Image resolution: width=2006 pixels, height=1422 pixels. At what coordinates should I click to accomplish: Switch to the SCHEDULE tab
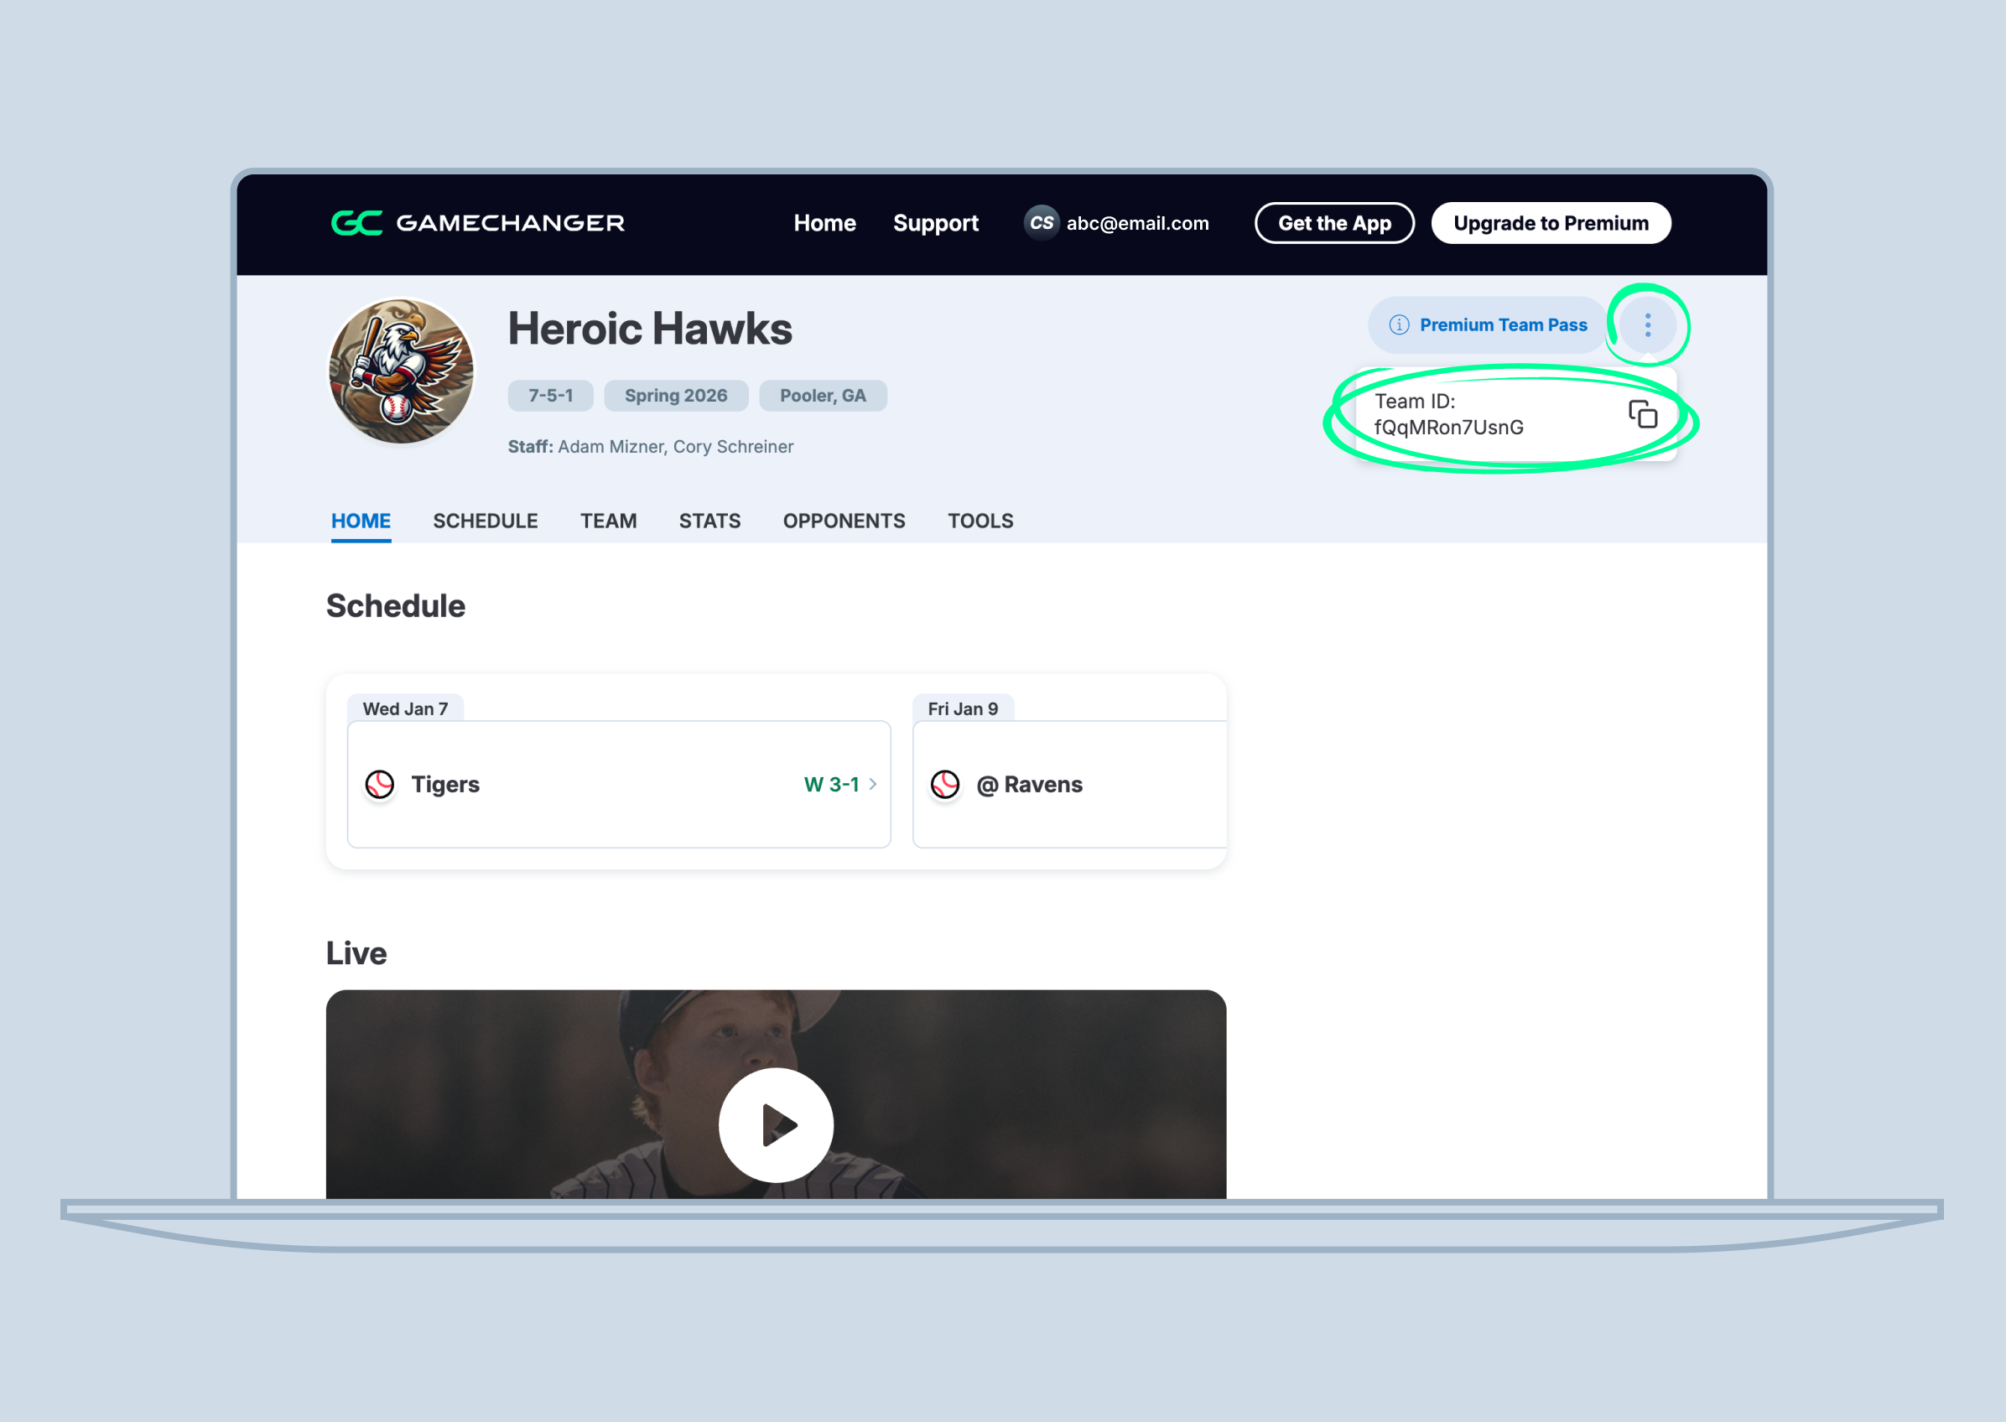pyautogui.click(x=485, y=521)
